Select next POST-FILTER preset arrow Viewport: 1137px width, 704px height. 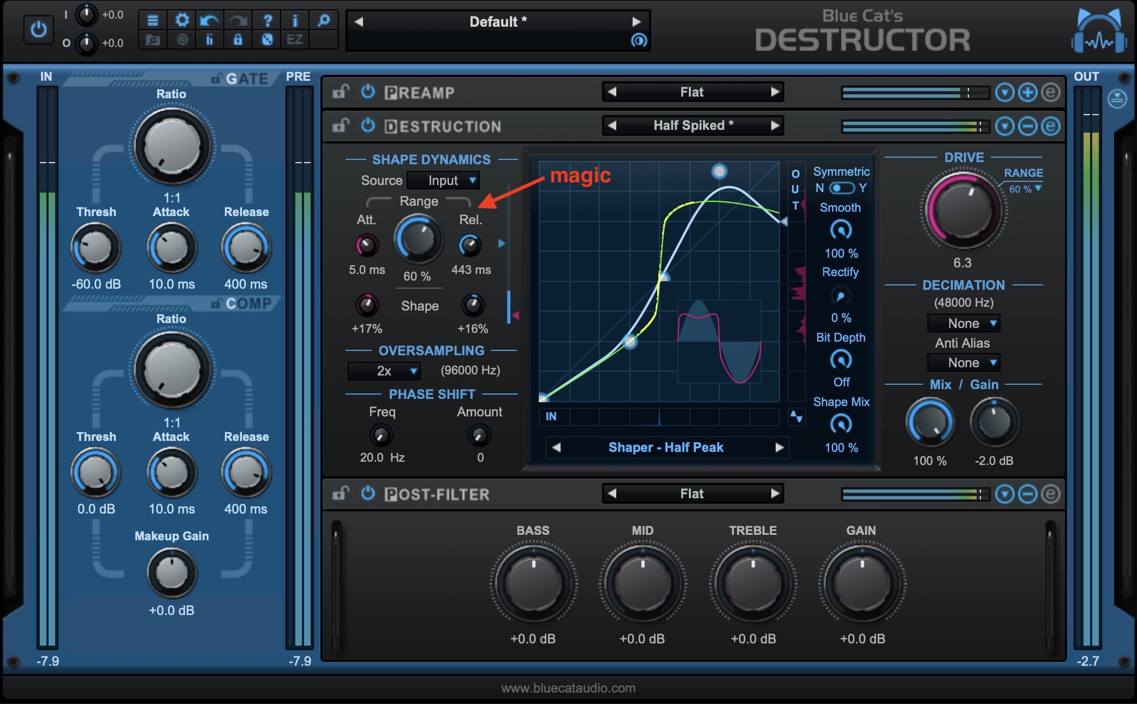(x=775, y=494)
